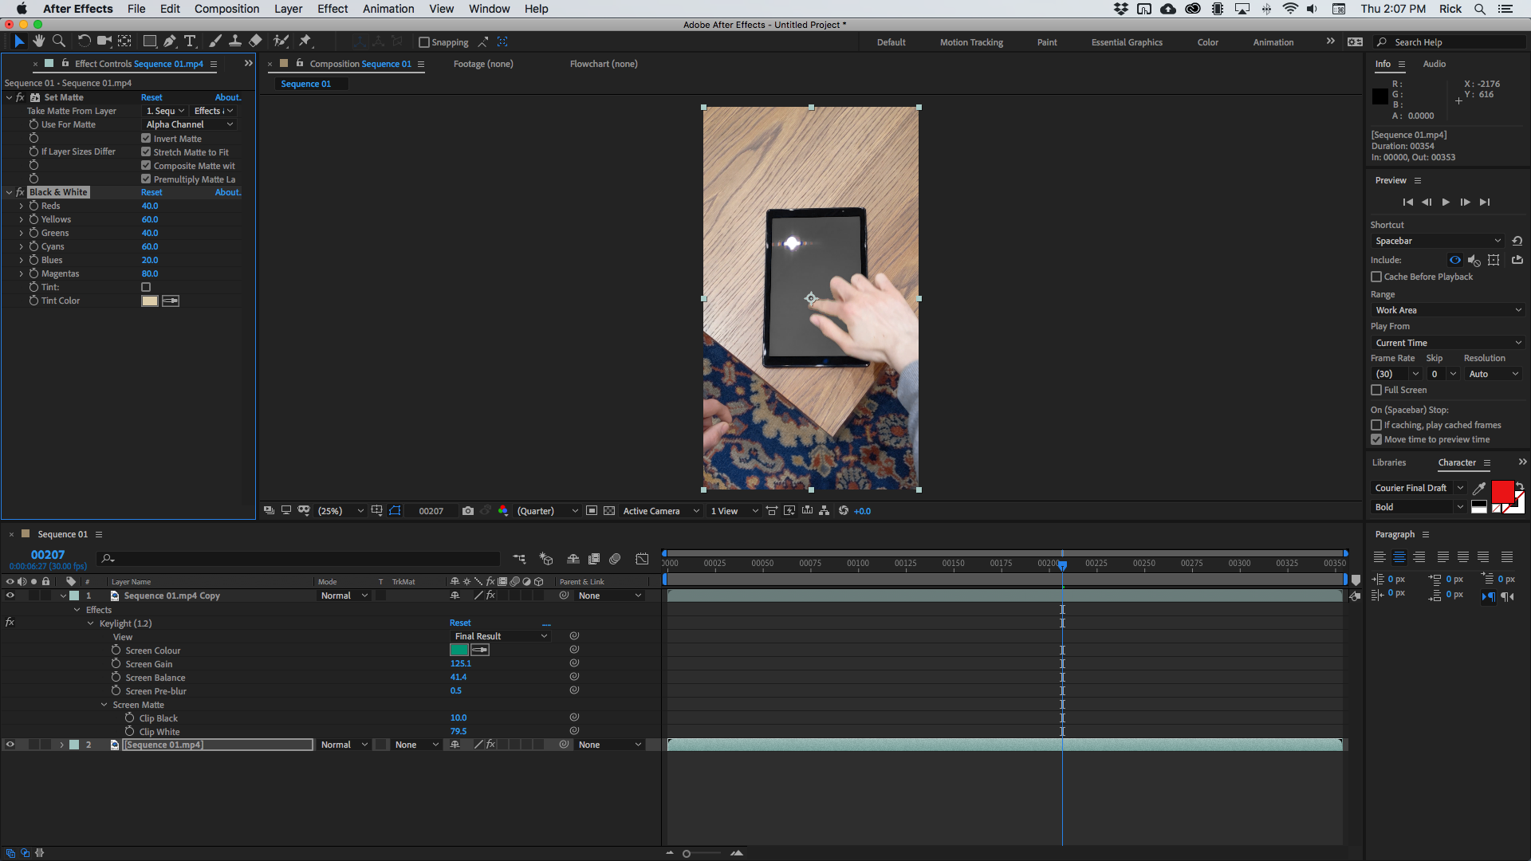Take a composition snapshot with the camera icon
This screenshot has width=1531, height=861.
click(x=469, y=510)
